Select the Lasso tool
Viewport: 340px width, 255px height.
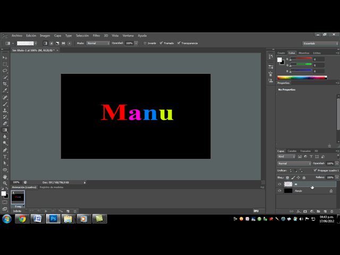coord(5,71)
